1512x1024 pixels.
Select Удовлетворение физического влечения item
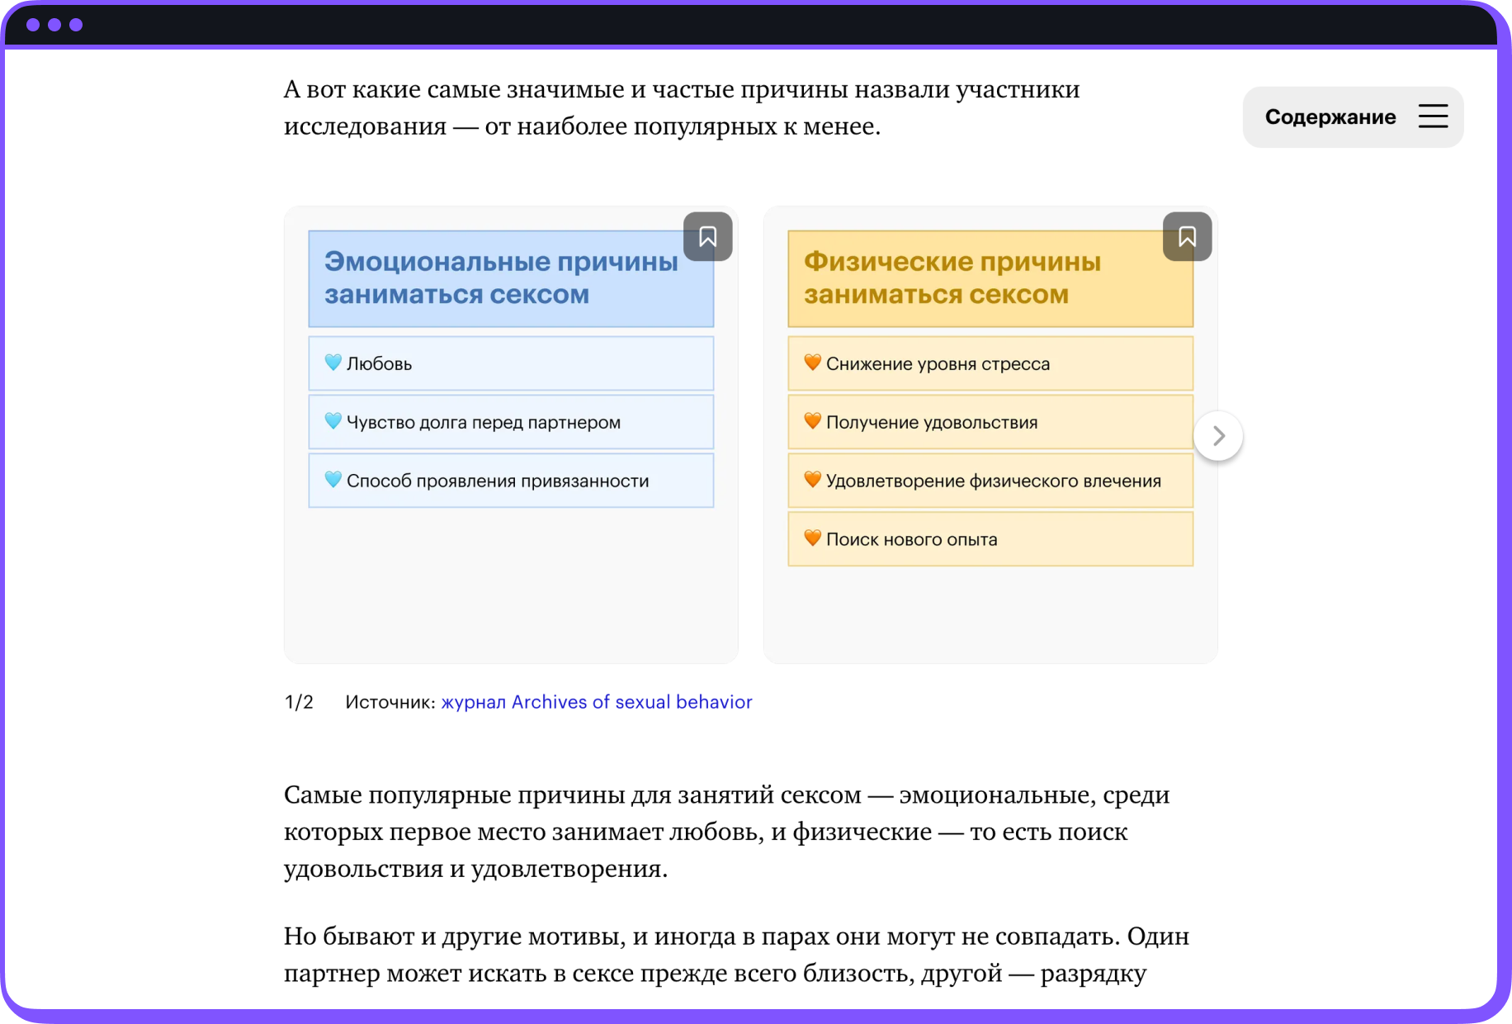pos(990,480)
